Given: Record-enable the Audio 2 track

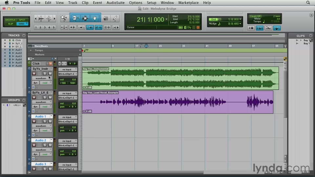Looking at the screenshot, I should point(34,145).
